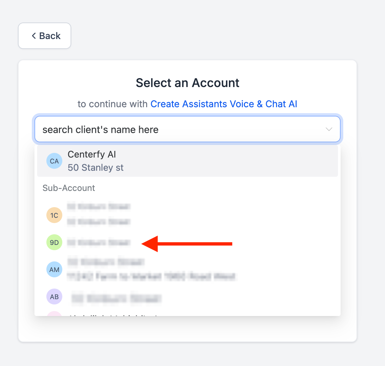The height and width of the screenshot is (366, 385).
Task: Click the partially visible pink avatar at list bottom
Action: coord(54,314)
